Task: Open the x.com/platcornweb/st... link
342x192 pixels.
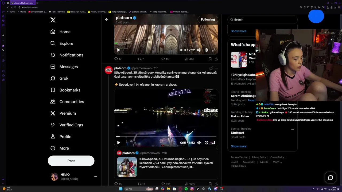Action: (178, 167)
